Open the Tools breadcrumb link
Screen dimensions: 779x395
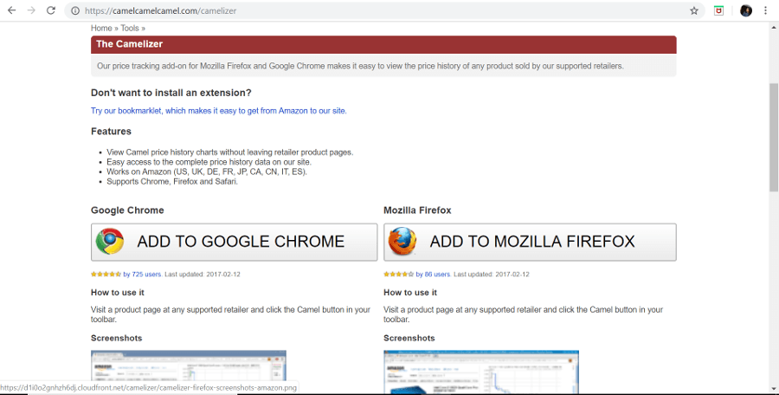coord(130,29)
